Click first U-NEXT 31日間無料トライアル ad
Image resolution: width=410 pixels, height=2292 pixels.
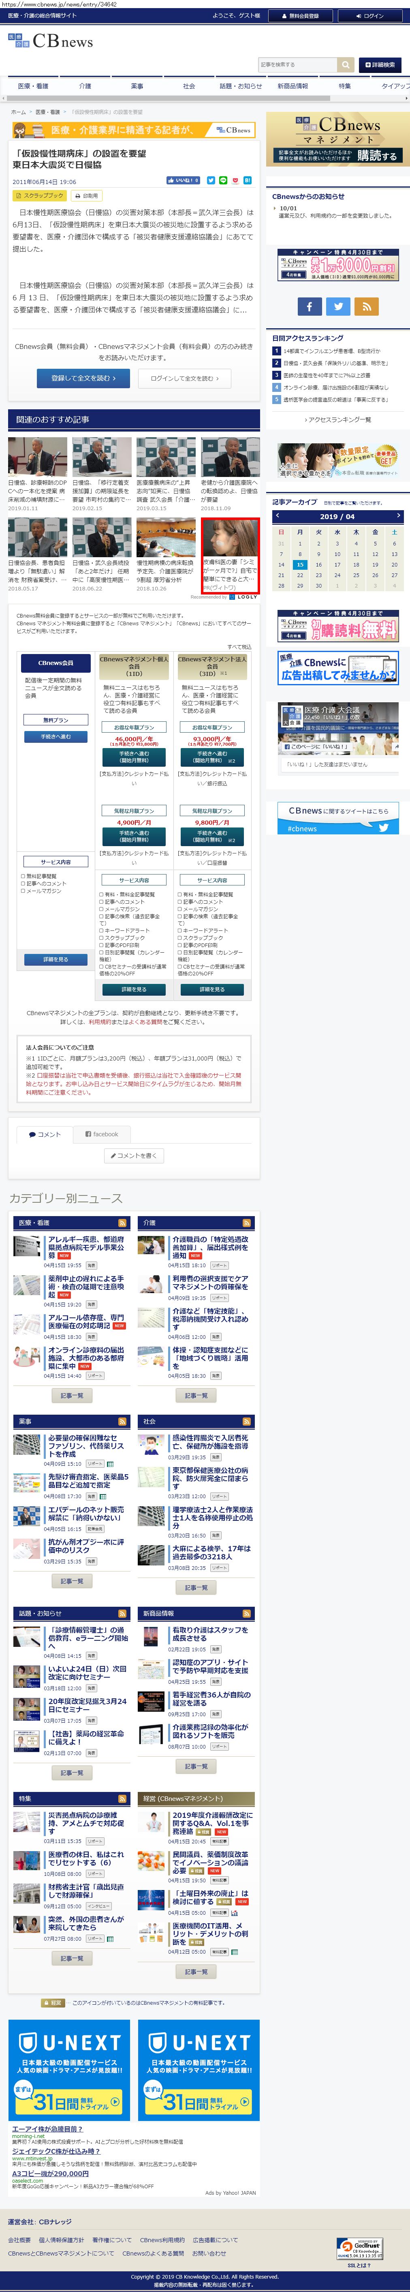click(69, 2070)
